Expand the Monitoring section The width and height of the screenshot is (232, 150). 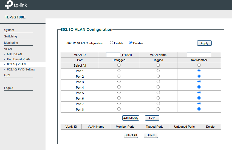[x=11, y=43]
